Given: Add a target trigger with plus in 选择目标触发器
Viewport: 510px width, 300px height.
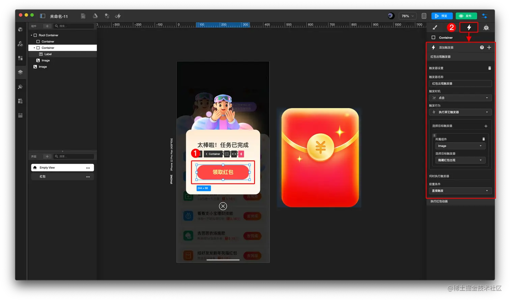Looking at the screenshot, I should click(486, 126).
